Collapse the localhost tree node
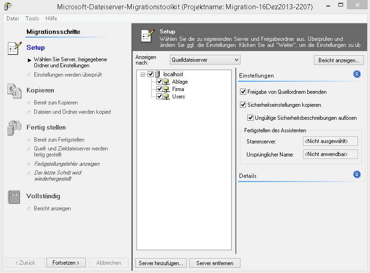 [x=143, y=74]
